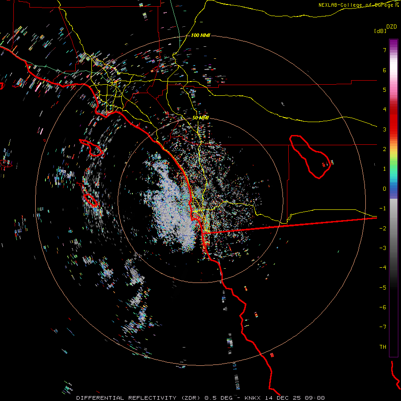401x401 pixels.
Task: Select the -7 dB legend value
Action: pos(383,327)
